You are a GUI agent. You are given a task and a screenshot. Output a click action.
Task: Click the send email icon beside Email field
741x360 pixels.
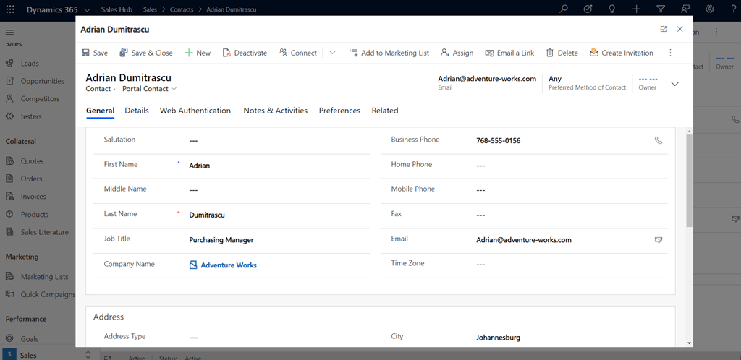pos(659,240)
